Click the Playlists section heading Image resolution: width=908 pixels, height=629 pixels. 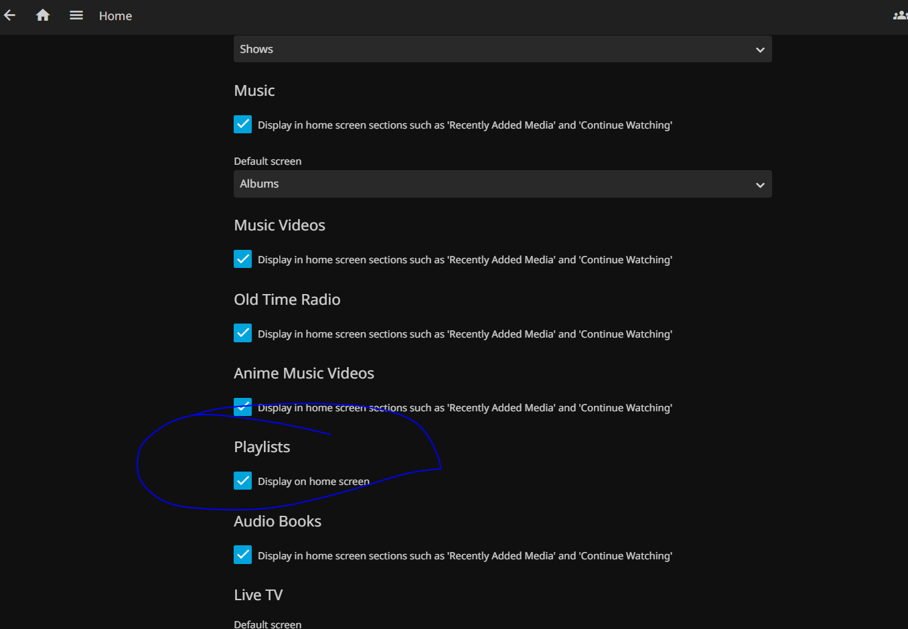(x=262, y=447)
